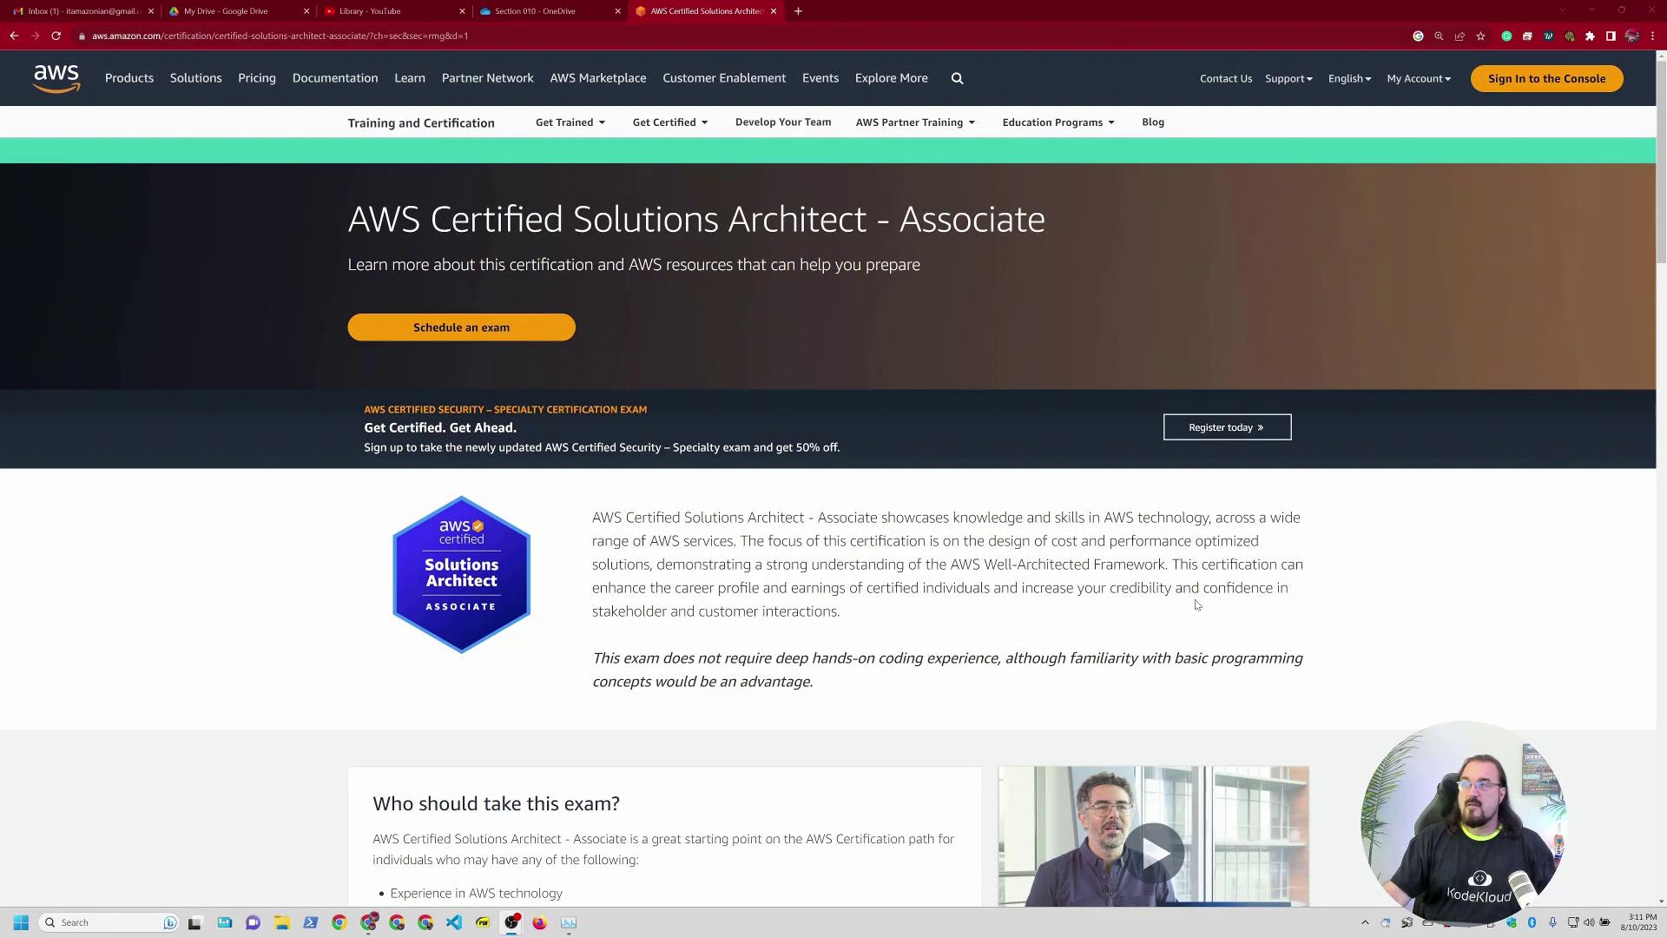This screenshot has width=1667, height=938.
Task: Open the Pricing menu item
Action: [x=257, y=78]
